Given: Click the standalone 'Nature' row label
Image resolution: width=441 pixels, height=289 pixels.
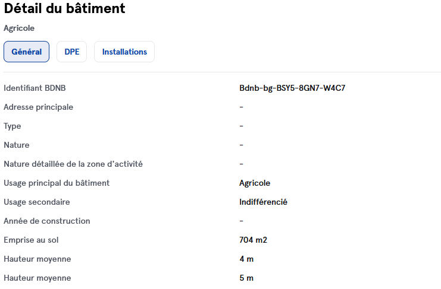Looking at the screenshot, I should (x=17, y=145).
